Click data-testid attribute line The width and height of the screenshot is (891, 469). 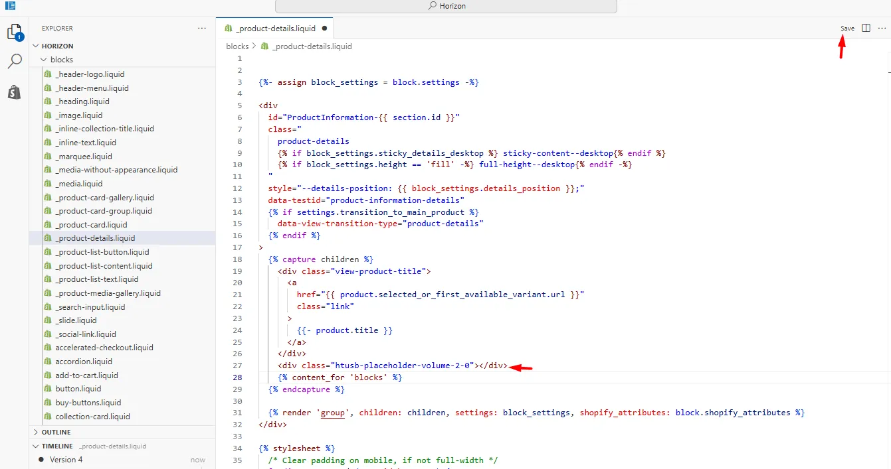click(366, 200)
